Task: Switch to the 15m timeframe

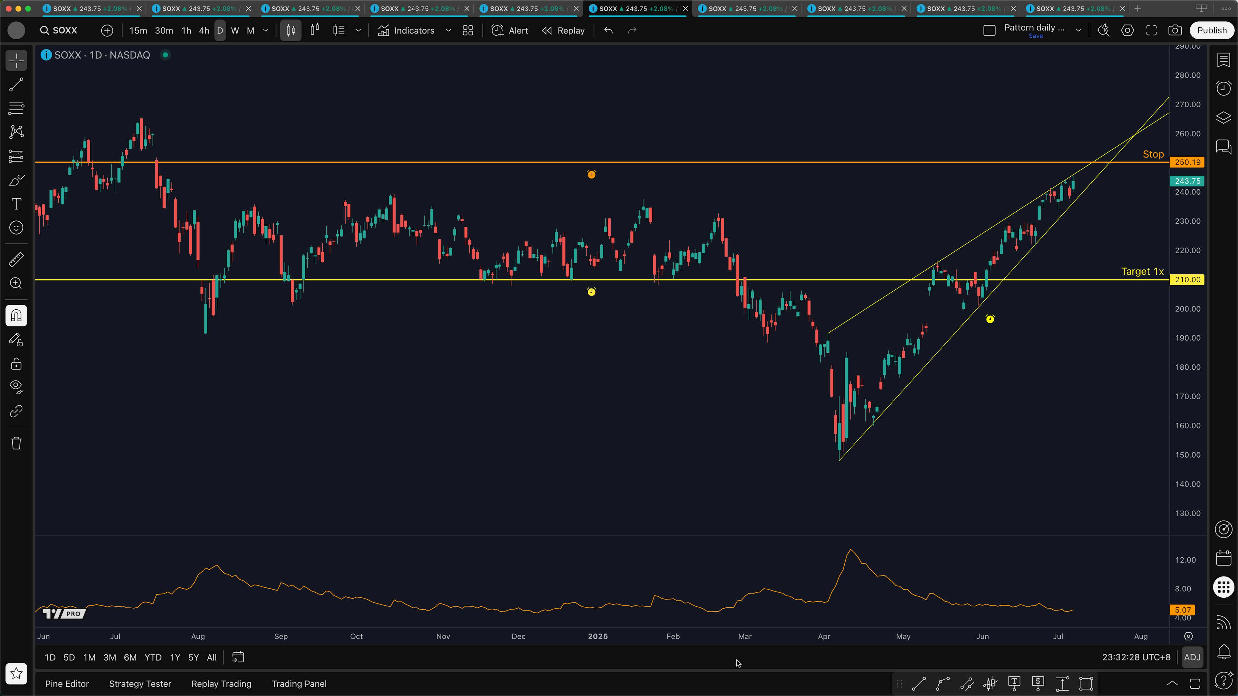Action: [x=138, y=30]
